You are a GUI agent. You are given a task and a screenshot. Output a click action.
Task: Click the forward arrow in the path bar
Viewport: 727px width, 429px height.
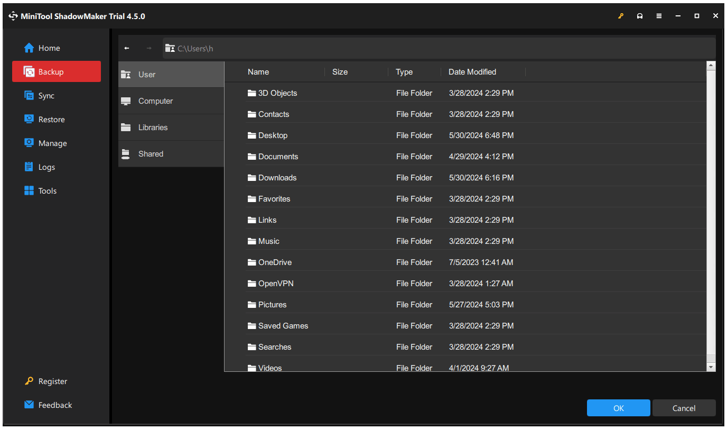[x=149, y=48]
